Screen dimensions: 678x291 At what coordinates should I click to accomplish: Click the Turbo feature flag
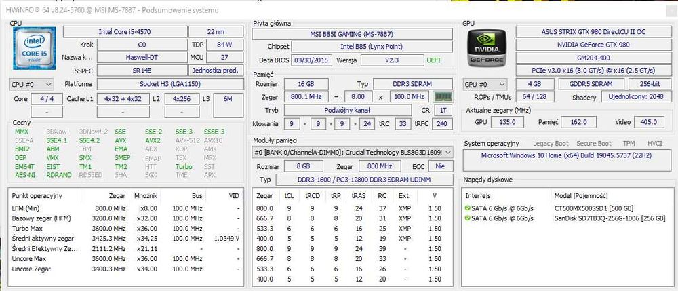[x=184, y=166]
